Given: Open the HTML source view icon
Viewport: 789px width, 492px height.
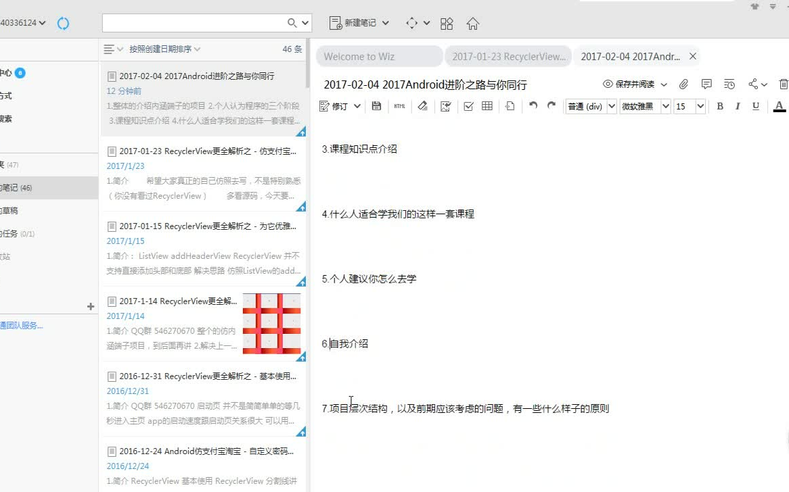Looking at the screenshot, I should coord(399,106).
